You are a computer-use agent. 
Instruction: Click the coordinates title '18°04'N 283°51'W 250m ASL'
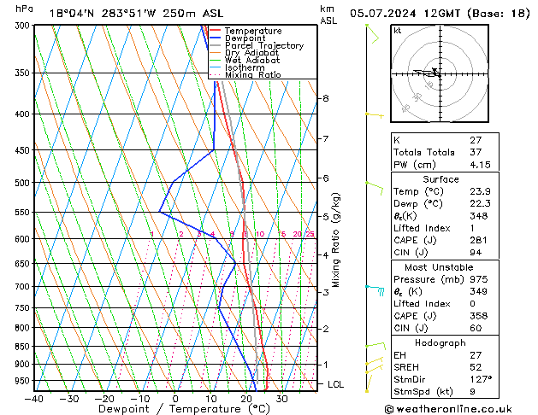click(x=136, y=14)
